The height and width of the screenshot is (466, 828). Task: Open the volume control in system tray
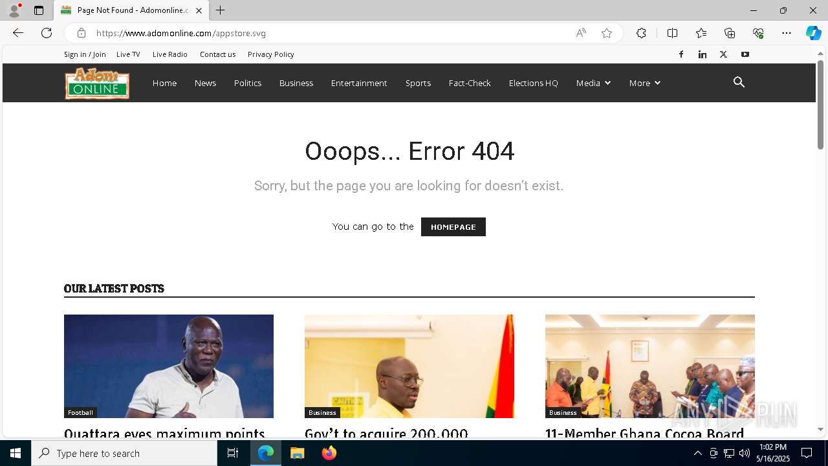pos(745,453)
